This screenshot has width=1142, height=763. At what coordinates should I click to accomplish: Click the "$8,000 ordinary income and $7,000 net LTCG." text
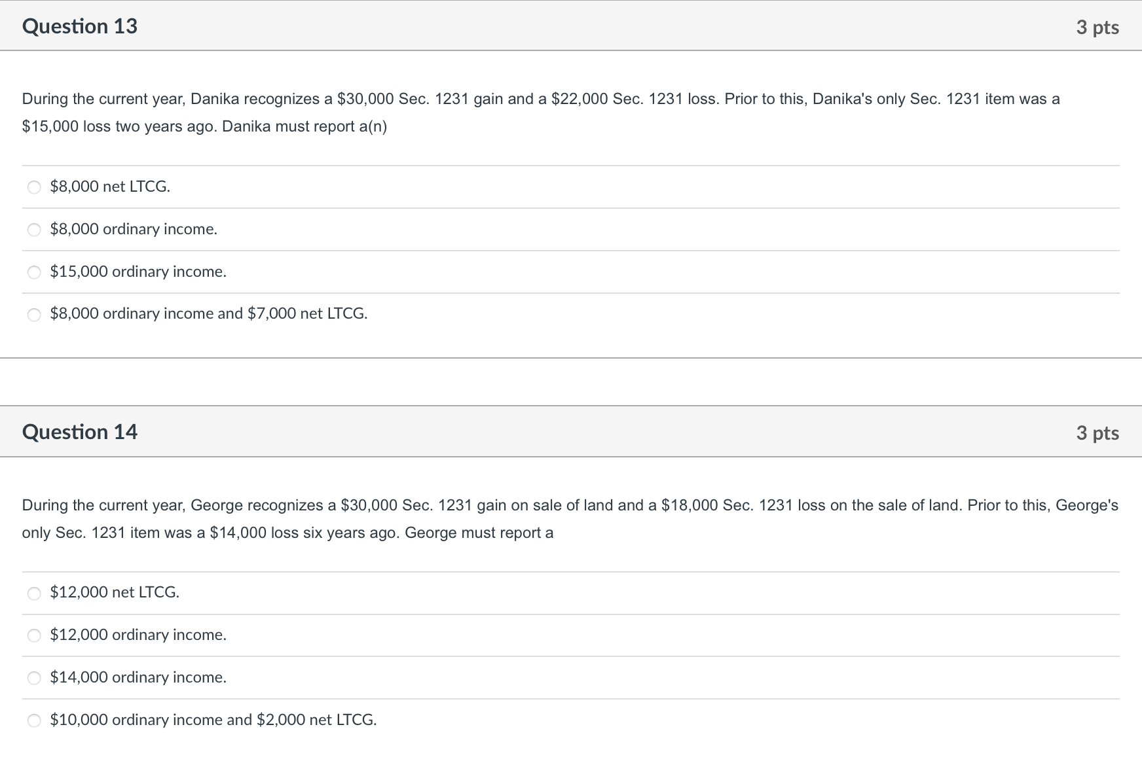click(x=209, y=313)
